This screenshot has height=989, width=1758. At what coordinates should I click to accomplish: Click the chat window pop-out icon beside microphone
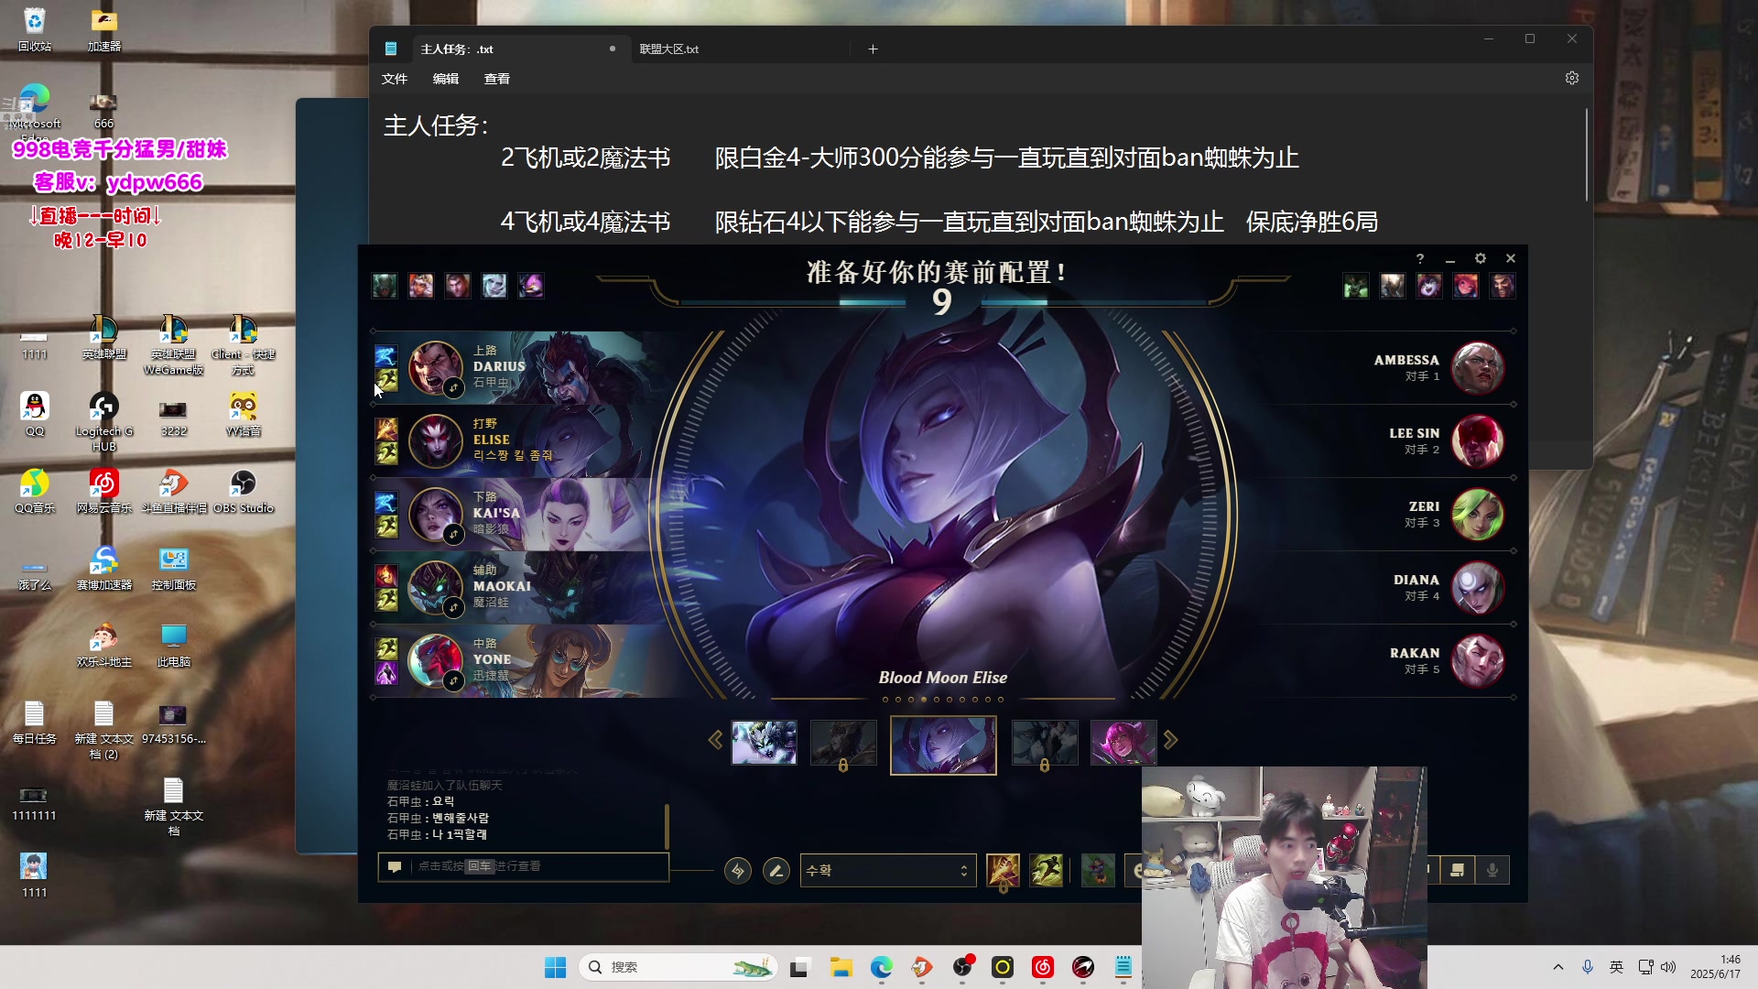point(1457,870)
